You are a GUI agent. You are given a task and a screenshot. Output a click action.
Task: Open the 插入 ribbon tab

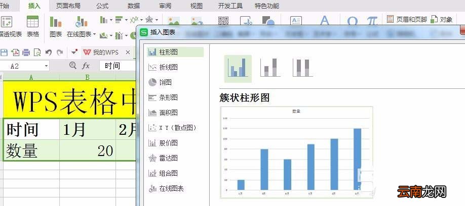(x=34, y=6)
